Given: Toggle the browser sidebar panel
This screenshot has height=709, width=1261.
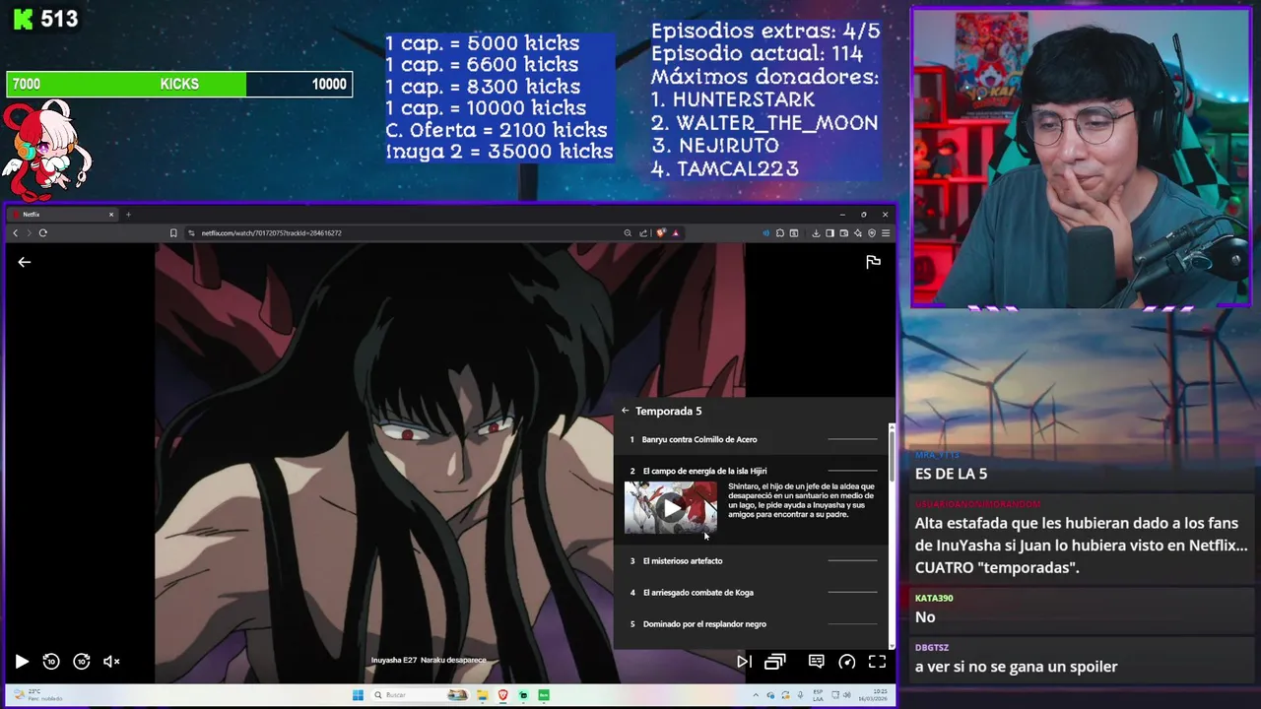Looking at the screenshot, I should point(830,233).
